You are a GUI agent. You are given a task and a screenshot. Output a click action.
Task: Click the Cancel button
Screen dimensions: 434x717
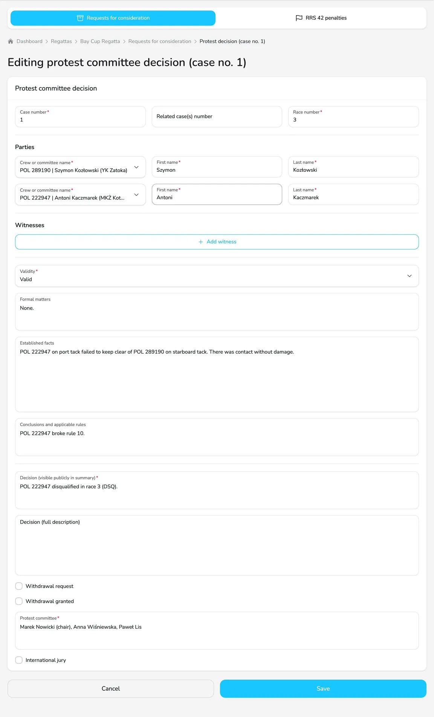[111, 689]
